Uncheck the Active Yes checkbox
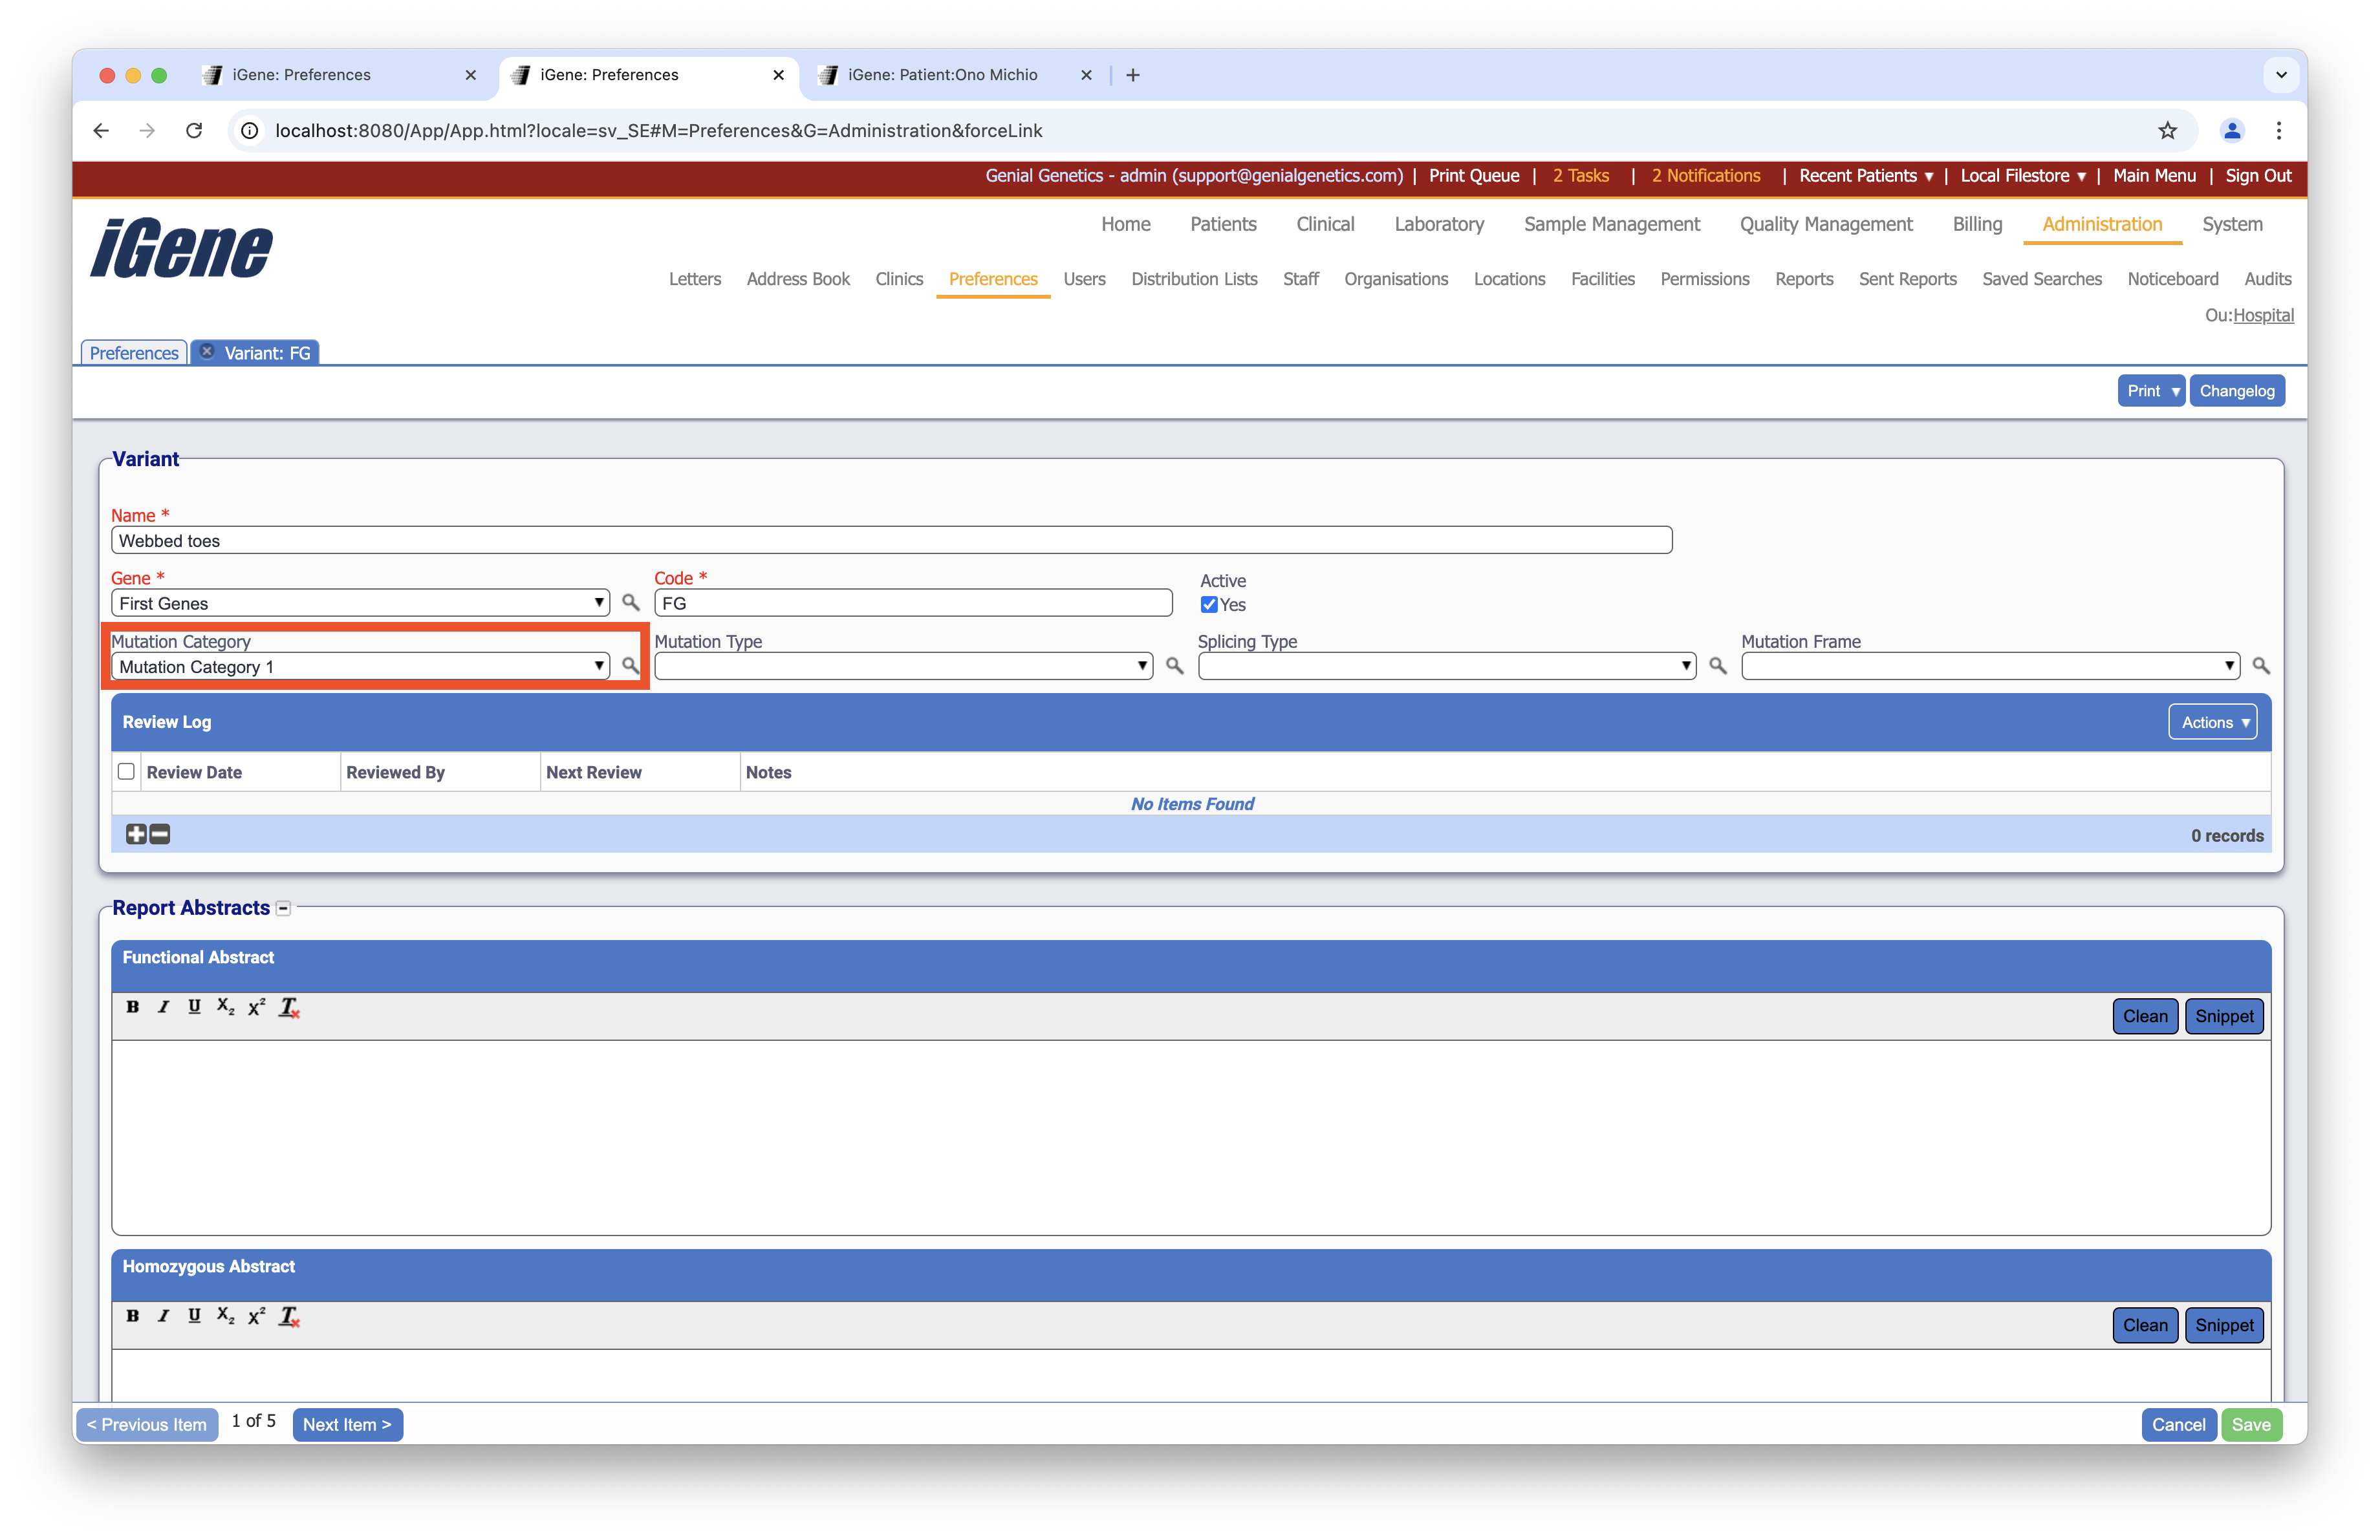Image resolution: width=2380 pixels, height=1540 pixels. click(x=1209, y=604)
